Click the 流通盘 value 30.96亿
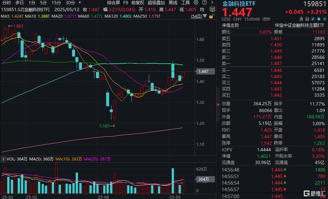Viewport: 328px width, 199px height. coord(263,162)
